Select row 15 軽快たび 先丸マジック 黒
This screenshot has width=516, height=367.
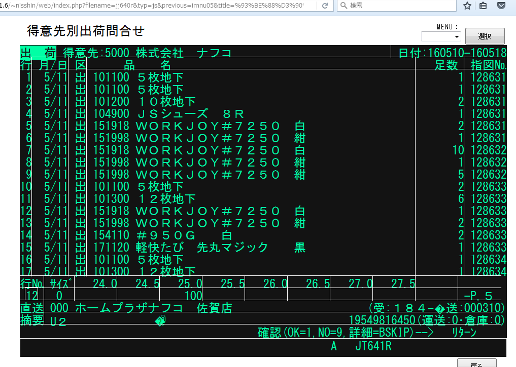click(199, 248)
